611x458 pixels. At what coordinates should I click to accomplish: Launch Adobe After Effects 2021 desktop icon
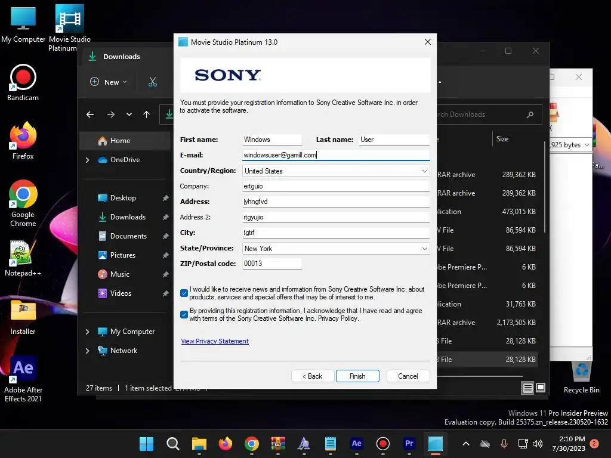(x=23, y=379)
